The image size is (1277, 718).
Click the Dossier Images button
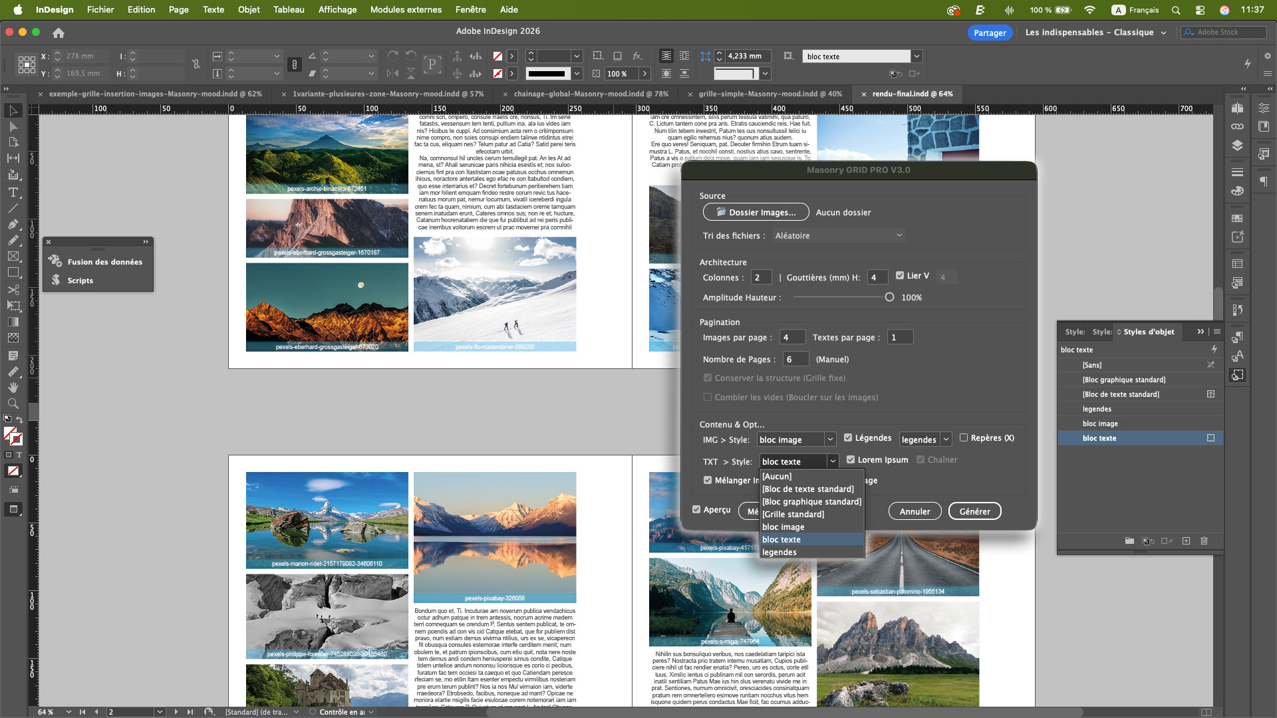(x=756, y=212)
